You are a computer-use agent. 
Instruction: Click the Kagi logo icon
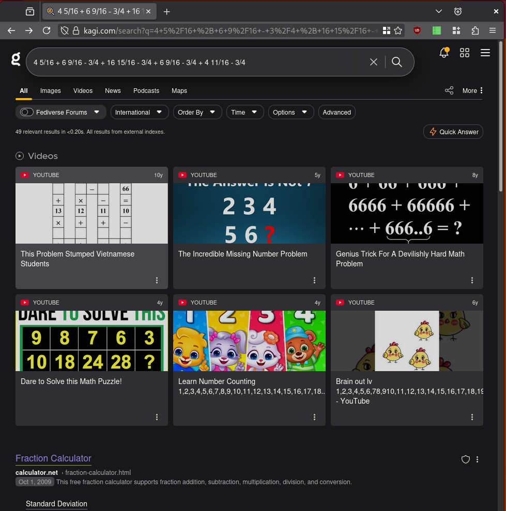coord(16,59)
